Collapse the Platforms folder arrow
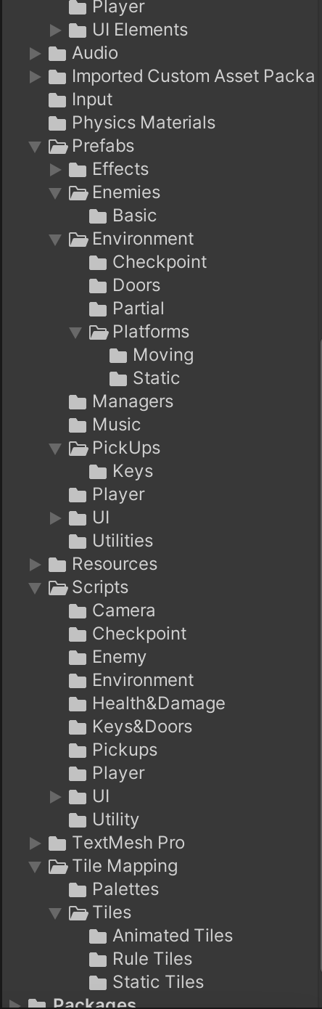The image size is (322, 1009). pos(75,332)
